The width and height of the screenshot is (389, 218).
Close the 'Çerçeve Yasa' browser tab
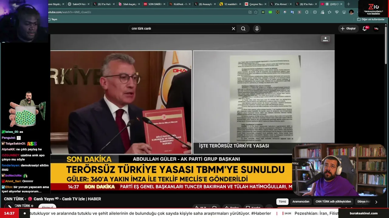pyautogui.click(x=266, y=4)
